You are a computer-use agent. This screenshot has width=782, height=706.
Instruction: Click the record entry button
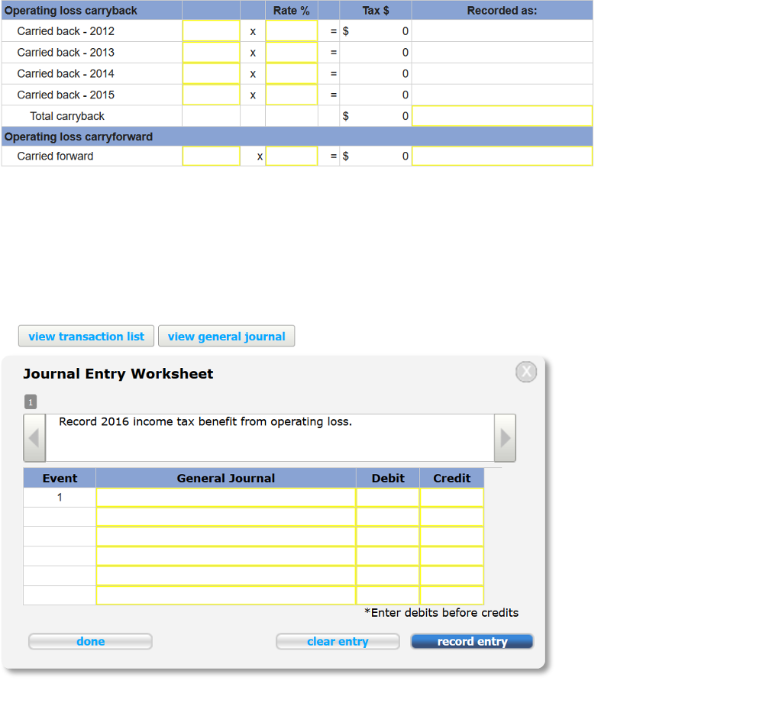tap(472, 642)
